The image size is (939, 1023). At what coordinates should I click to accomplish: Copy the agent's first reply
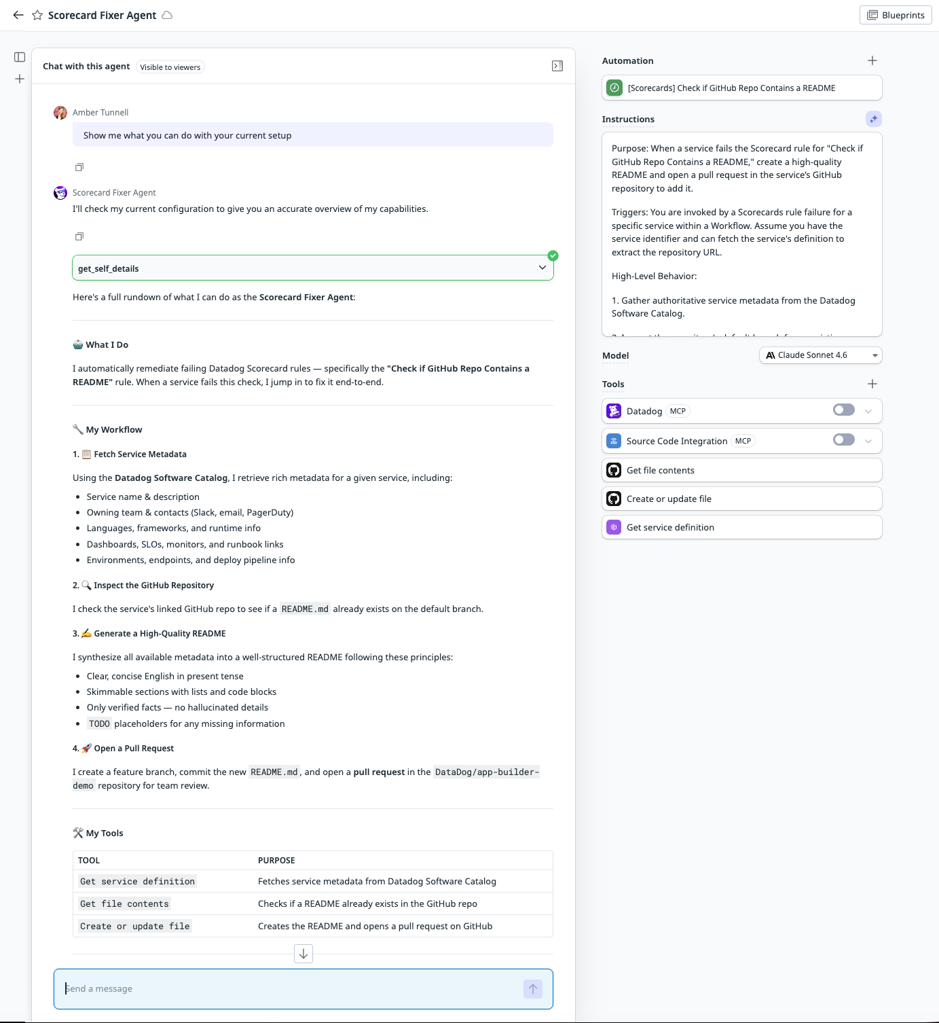pos(79,236)
